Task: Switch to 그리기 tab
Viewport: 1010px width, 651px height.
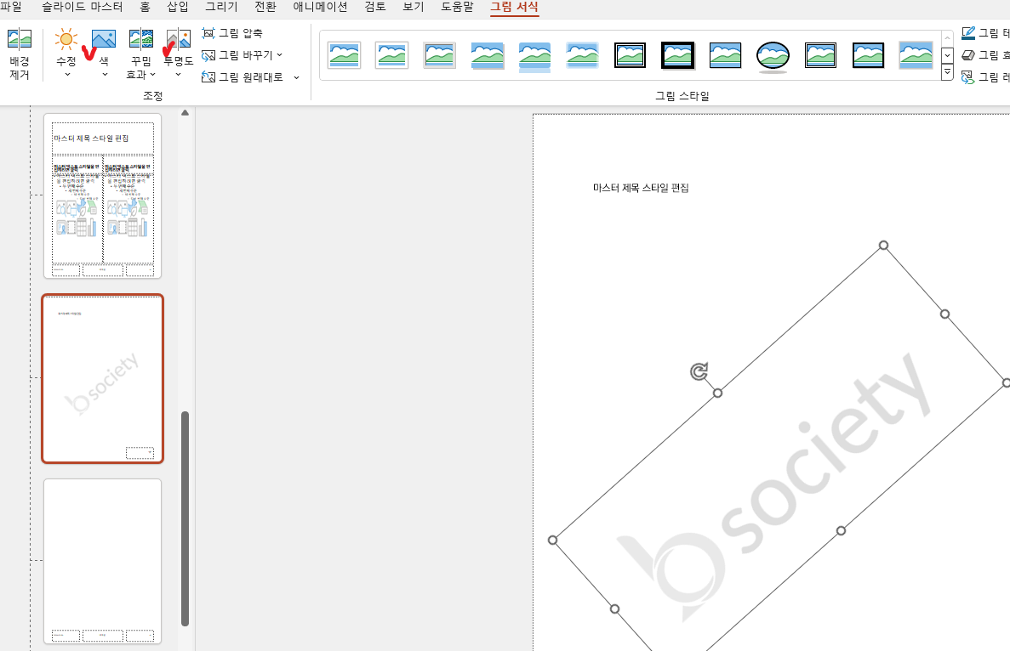Action: (221, 7)
